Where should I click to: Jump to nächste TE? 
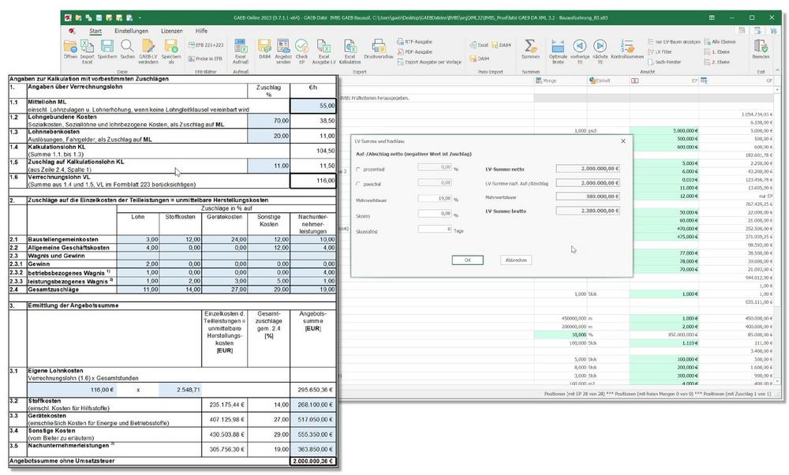click(x=600, y=47)
